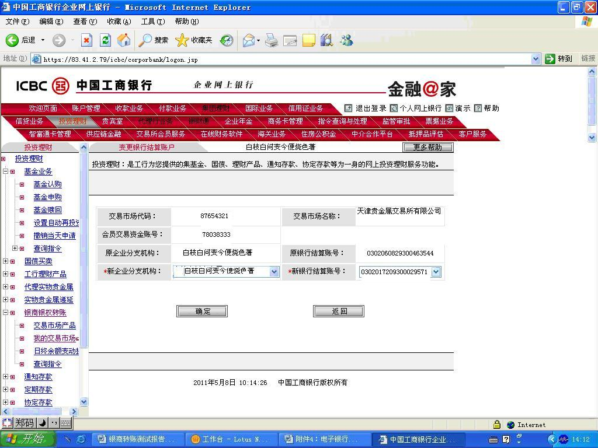Open the 搜索 search tool

click(154, 40)
